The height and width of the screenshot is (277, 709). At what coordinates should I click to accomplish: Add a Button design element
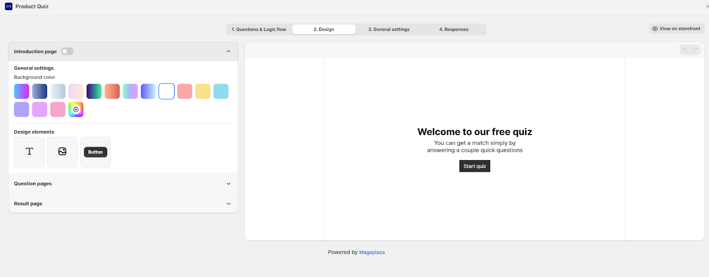click(x=95, y=152)
